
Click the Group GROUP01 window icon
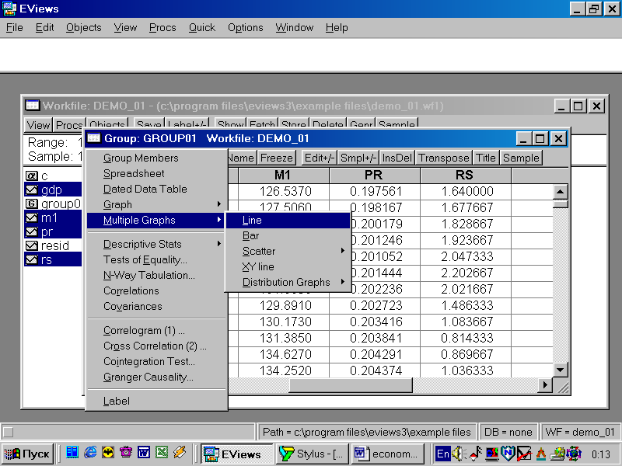[94, 138]
